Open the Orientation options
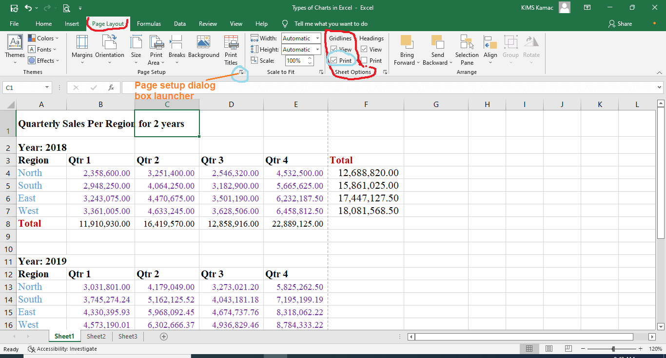The height and width of the screenshot is (358, 666). click(x=110, y=49)
